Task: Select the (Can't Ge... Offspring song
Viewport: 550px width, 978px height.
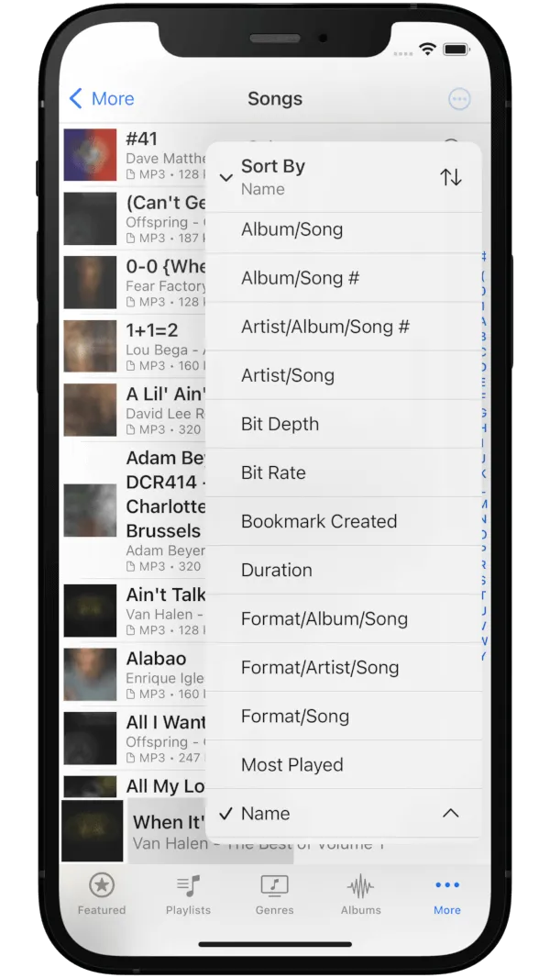Action: pos(165,218)
